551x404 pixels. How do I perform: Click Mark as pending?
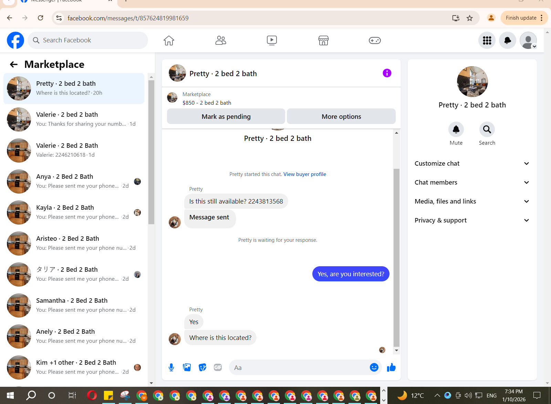pos(226,116)
